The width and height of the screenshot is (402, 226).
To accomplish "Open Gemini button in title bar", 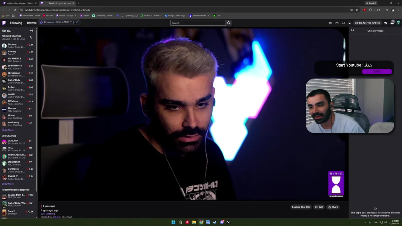I will tap(371, 3).
